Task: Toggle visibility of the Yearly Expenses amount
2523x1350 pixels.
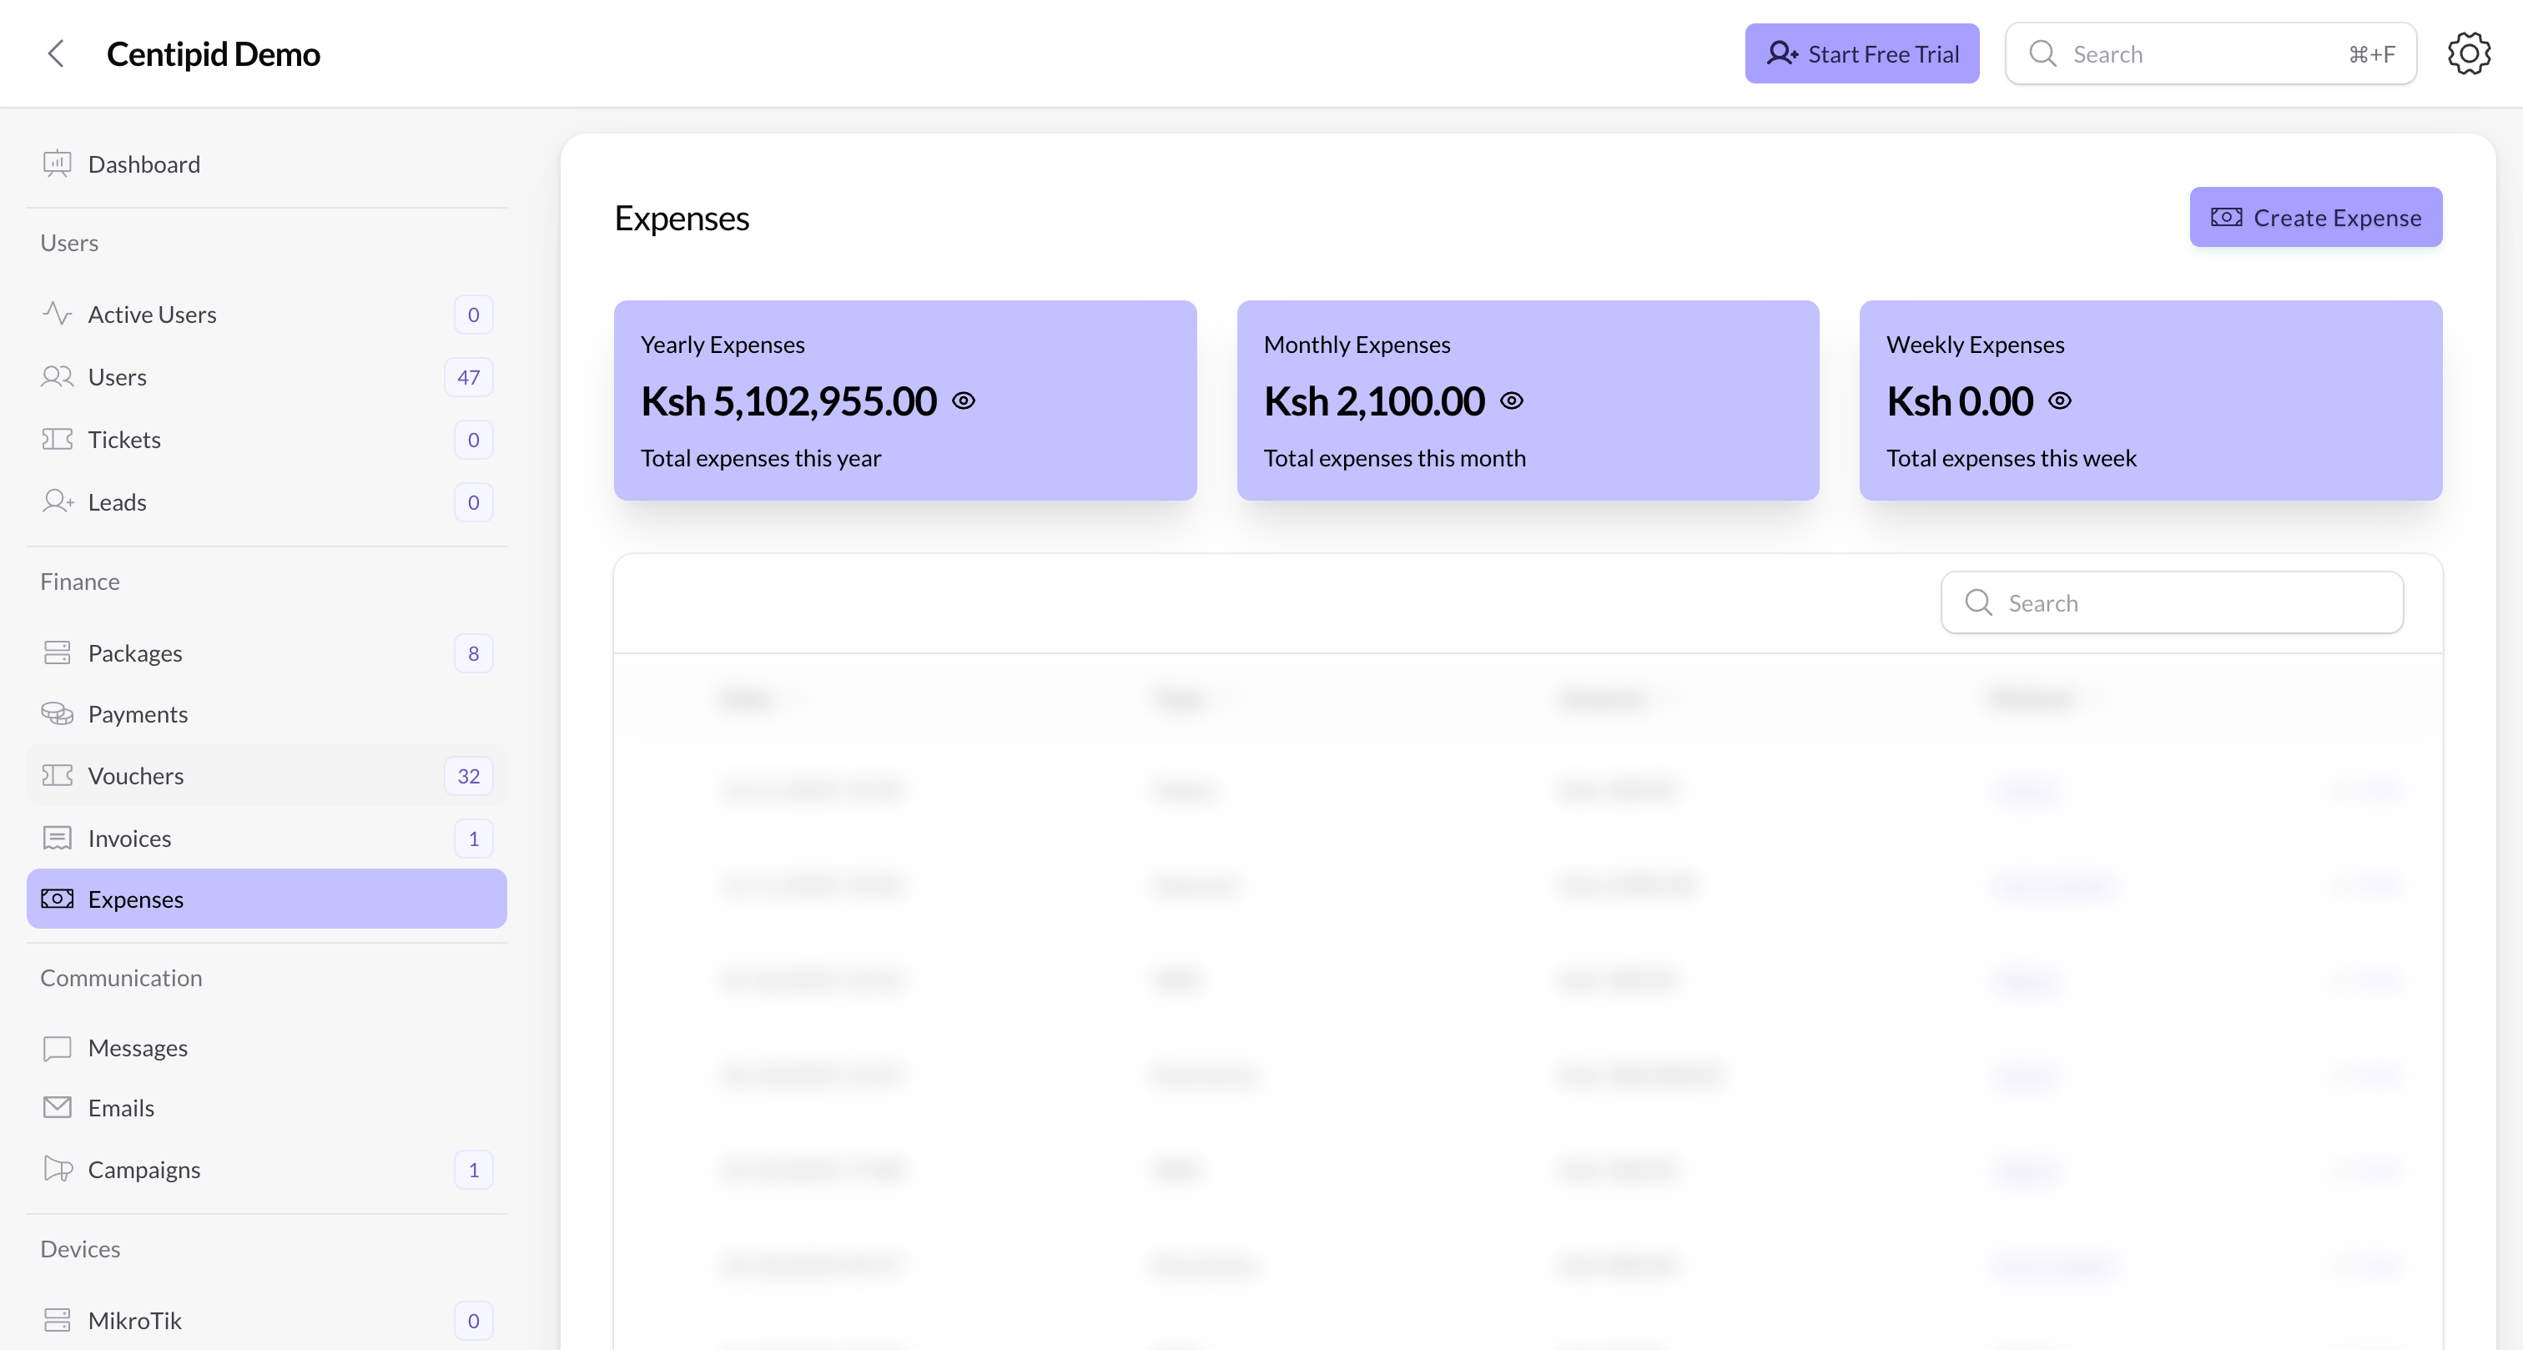Action: pos(964,400)
